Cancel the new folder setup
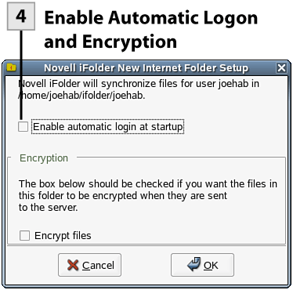293x290 pixels. (89, 265)
